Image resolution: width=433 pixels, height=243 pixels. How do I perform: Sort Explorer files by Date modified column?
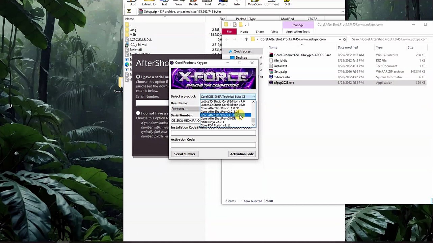point(348,47)
